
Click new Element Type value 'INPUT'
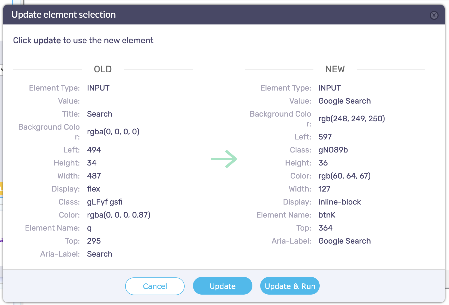pyautogui.click(x=330, y=88)
